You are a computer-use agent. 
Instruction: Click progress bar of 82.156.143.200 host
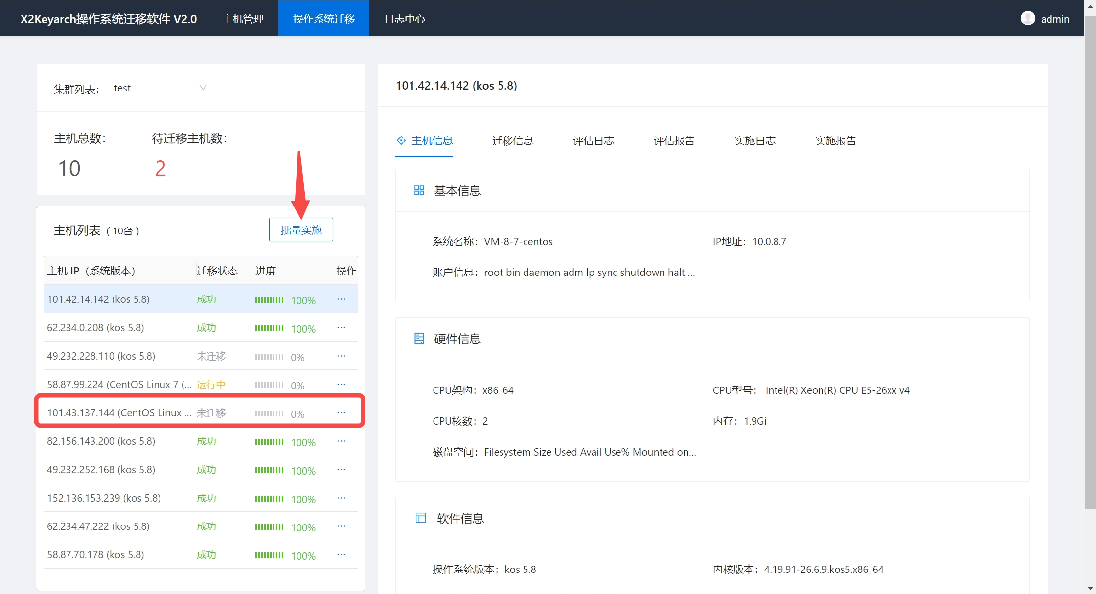[x=269, y=442]
